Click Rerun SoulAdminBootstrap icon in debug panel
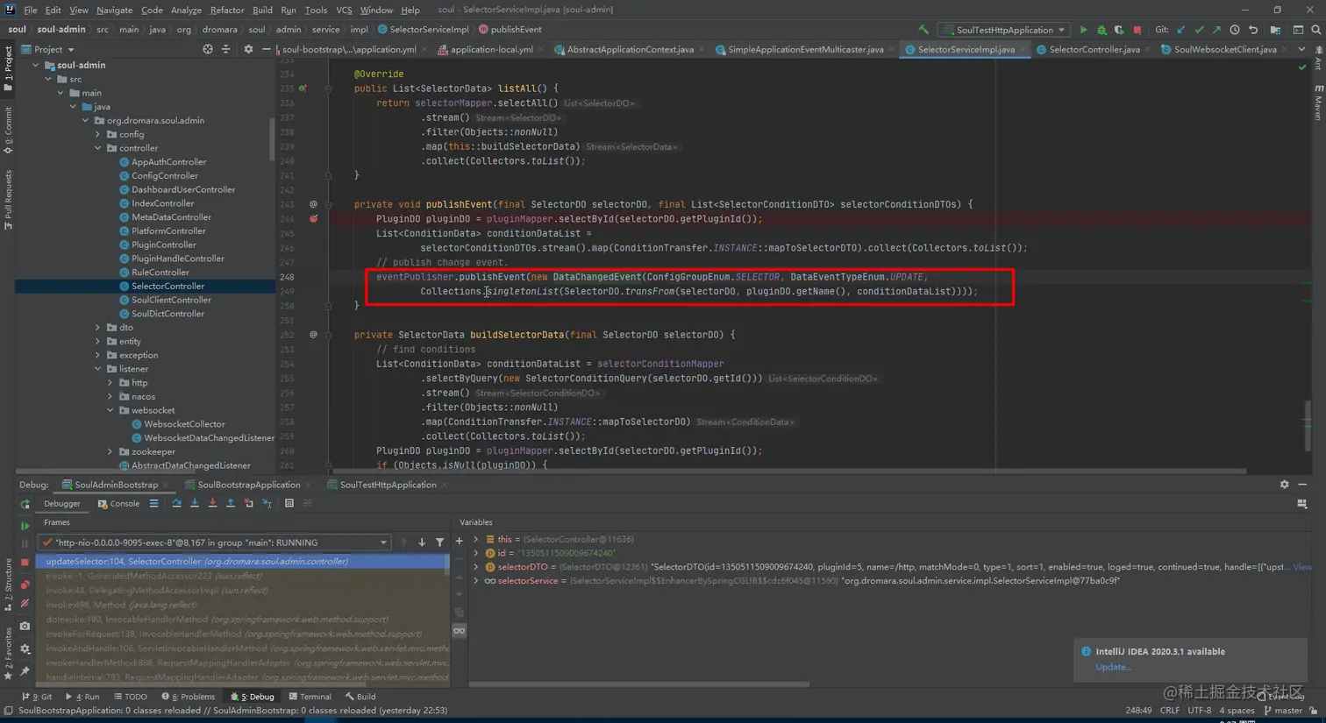The image size is (1326, 723). tap(25, 504)
